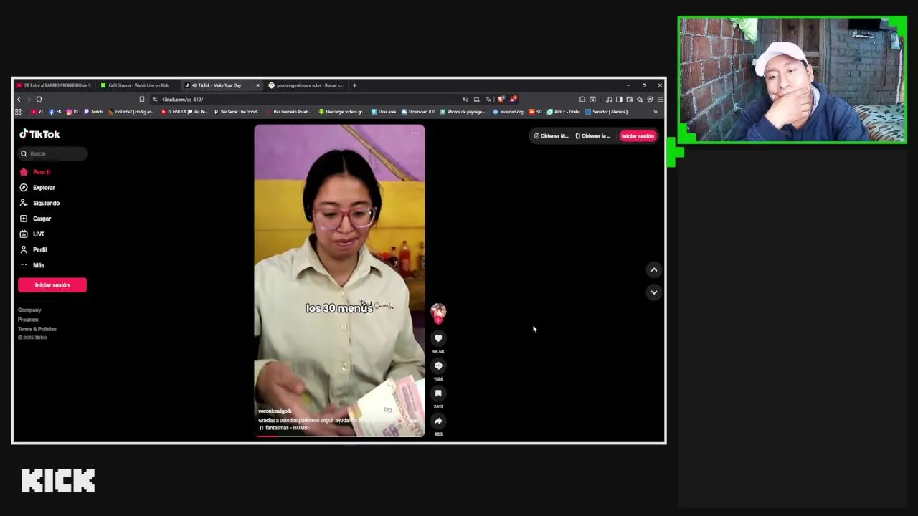The width and height of the screenshot is (918, 516).
Task: Share the video with arrow icon
Action: [438, 421]
